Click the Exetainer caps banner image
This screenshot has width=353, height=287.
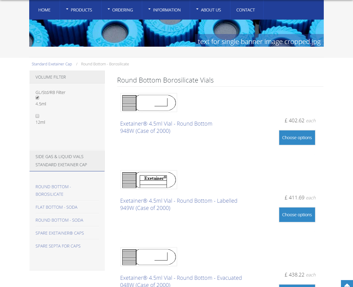[x=176, y=33]
